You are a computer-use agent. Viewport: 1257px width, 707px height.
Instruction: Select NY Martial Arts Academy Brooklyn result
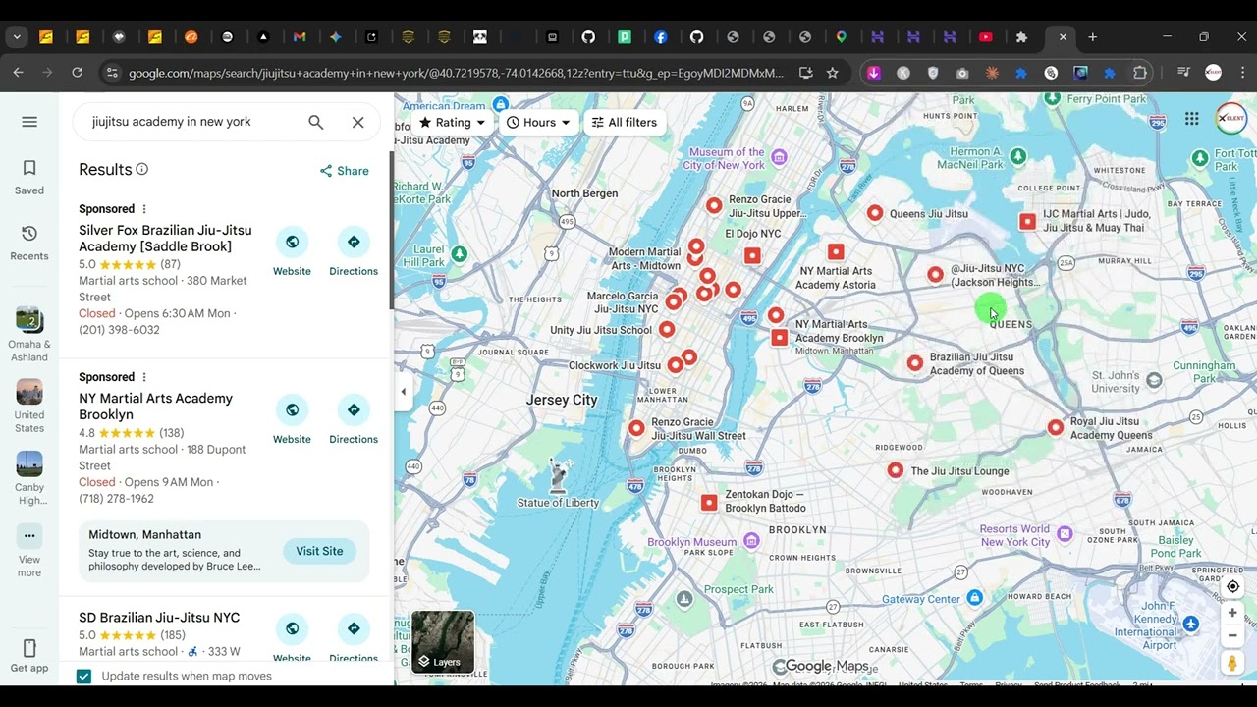[x=155, y=407]
